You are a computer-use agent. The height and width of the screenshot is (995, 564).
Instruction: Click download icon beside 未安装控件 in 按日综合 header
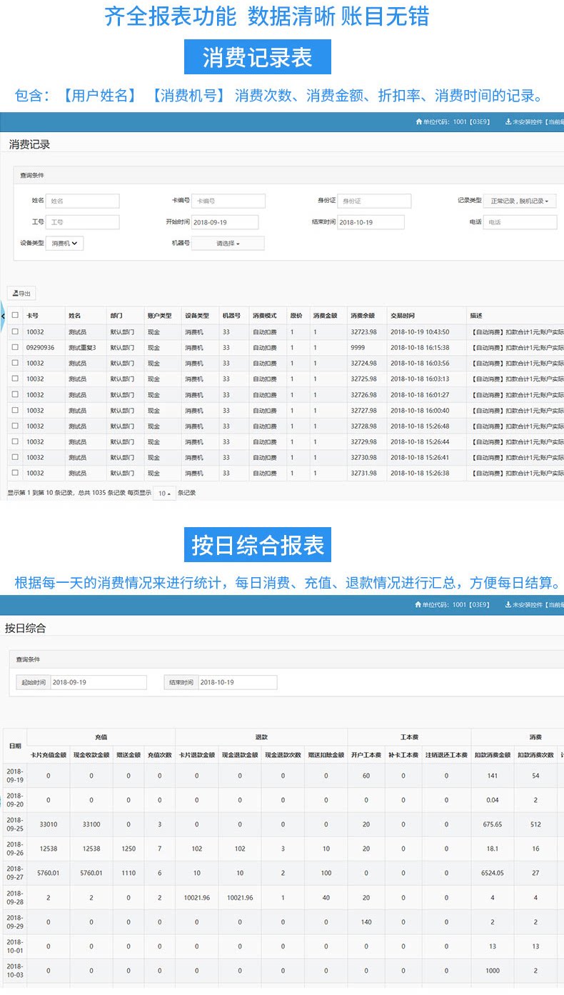tap(508, 605)
